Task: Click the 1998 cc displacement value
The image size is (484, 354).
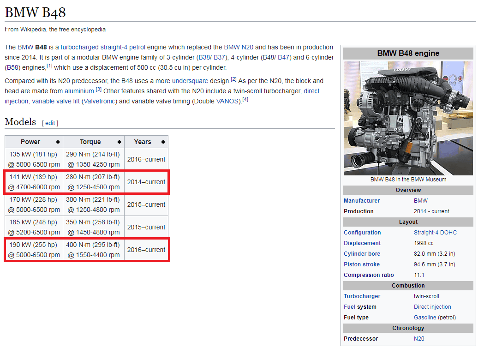Action: pyautogui.click(x=424, y=243)
